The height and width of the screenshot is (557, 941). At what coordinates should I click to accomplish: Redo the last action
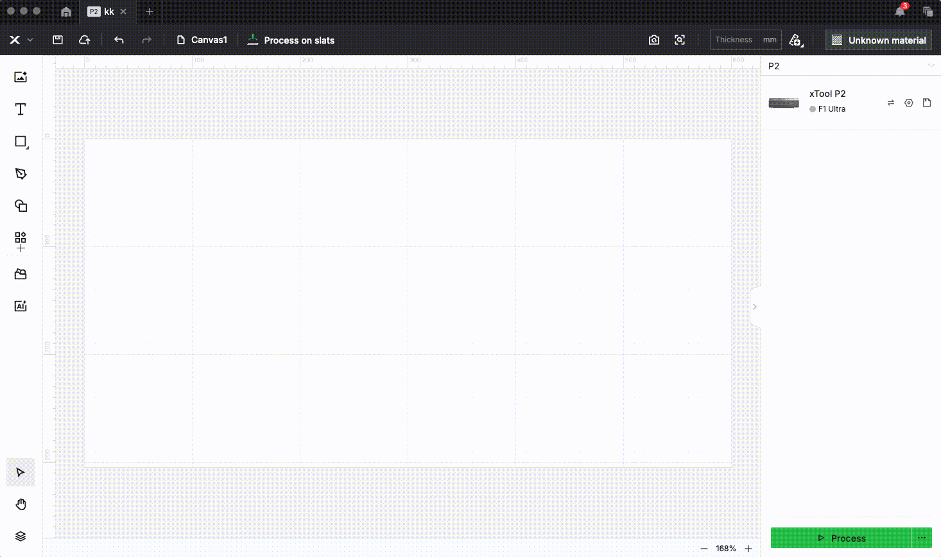(147, 40)
